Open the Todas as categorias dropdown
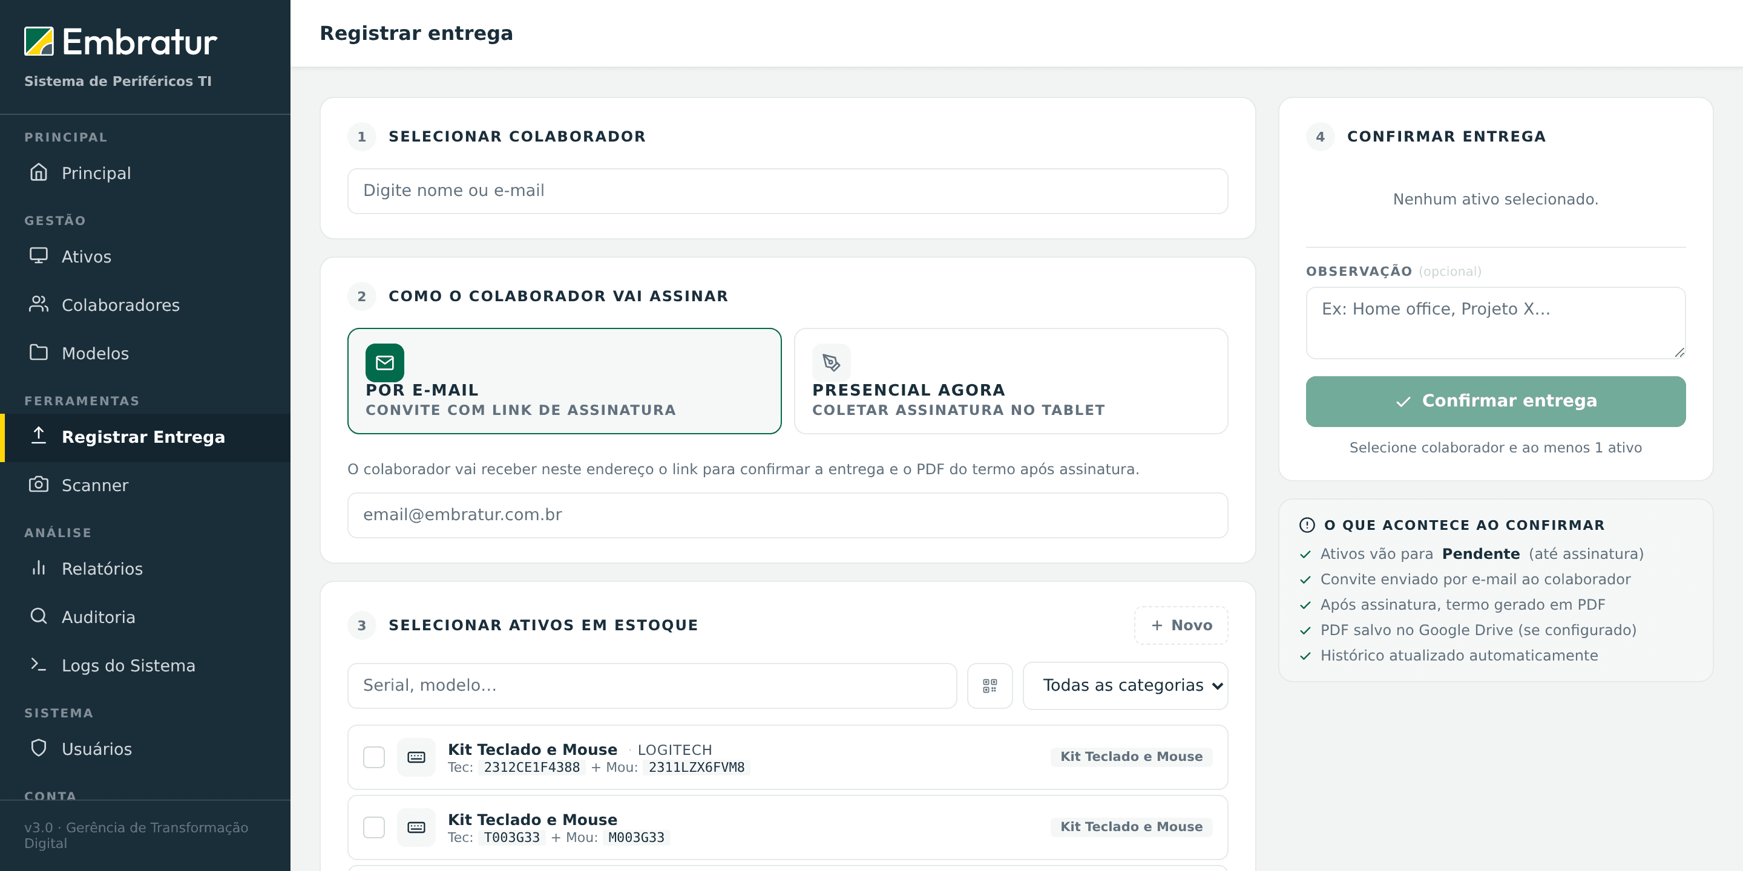The width and height of the screenshot is (1743, 871). (1125, 686)
